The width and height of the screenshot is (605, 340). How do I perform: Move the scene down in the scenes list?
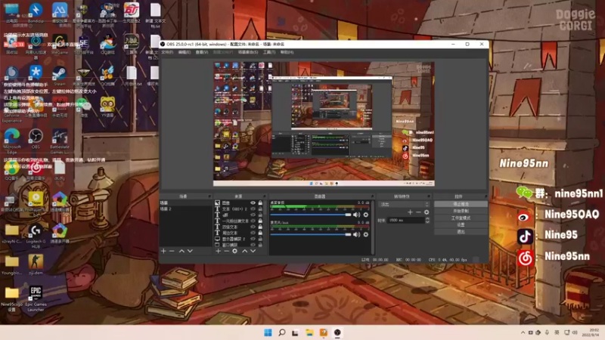point(190,251)
